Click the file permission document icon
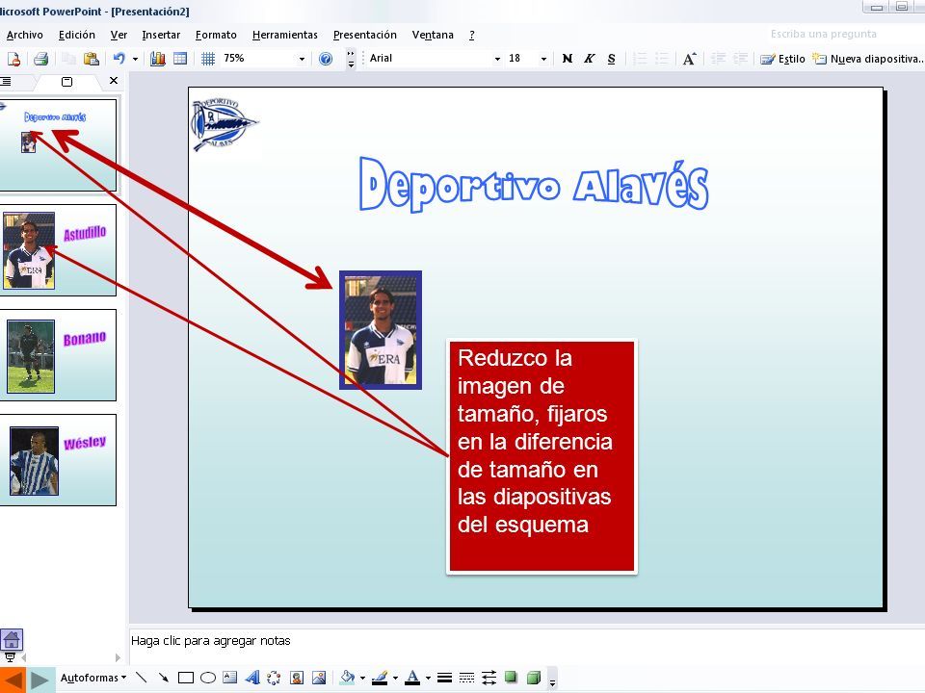The image size is (925, 693). click(x=13, y=59)
